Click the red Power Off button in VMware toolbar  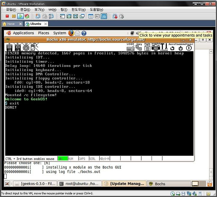pos(7,16)
